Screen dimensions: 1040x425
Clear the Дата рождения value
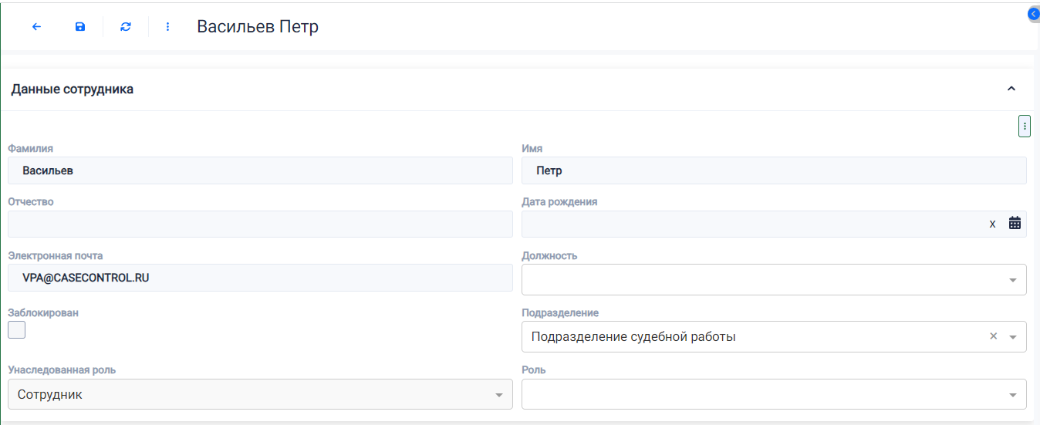pyautogui.click(x=993, y=224)
